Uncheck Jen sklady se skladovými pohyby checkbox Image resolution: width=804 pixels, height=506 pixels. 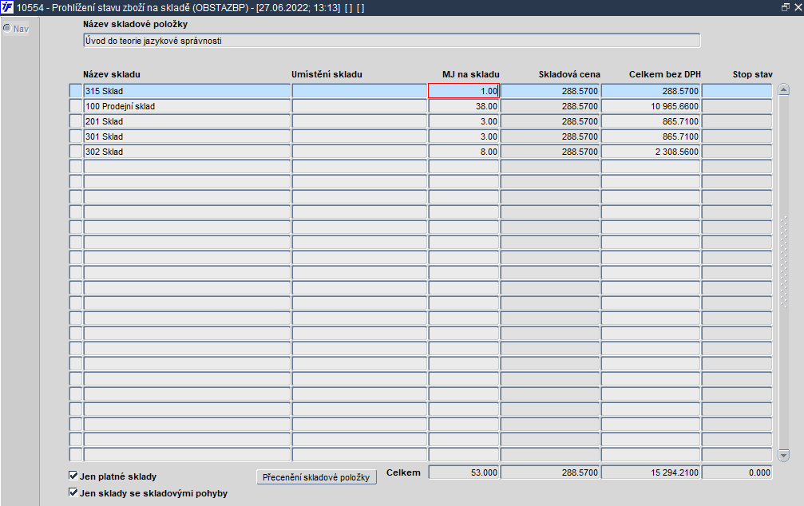(73, 492)
